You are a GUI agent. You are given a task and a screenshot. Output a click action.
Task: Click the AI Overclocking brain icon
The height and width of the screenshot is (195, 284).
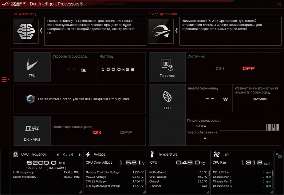point(26,31)
